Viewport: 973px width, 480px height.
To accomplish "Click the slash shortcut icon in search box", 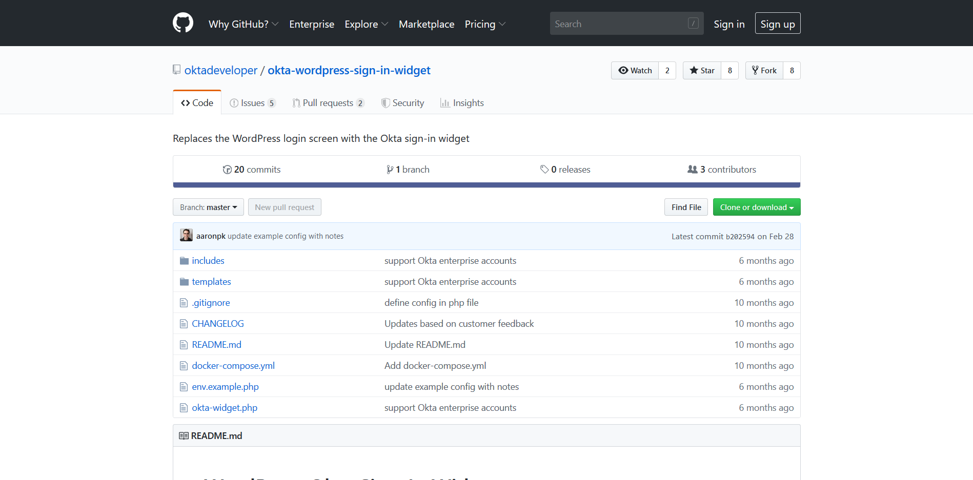I will (693, 23).
